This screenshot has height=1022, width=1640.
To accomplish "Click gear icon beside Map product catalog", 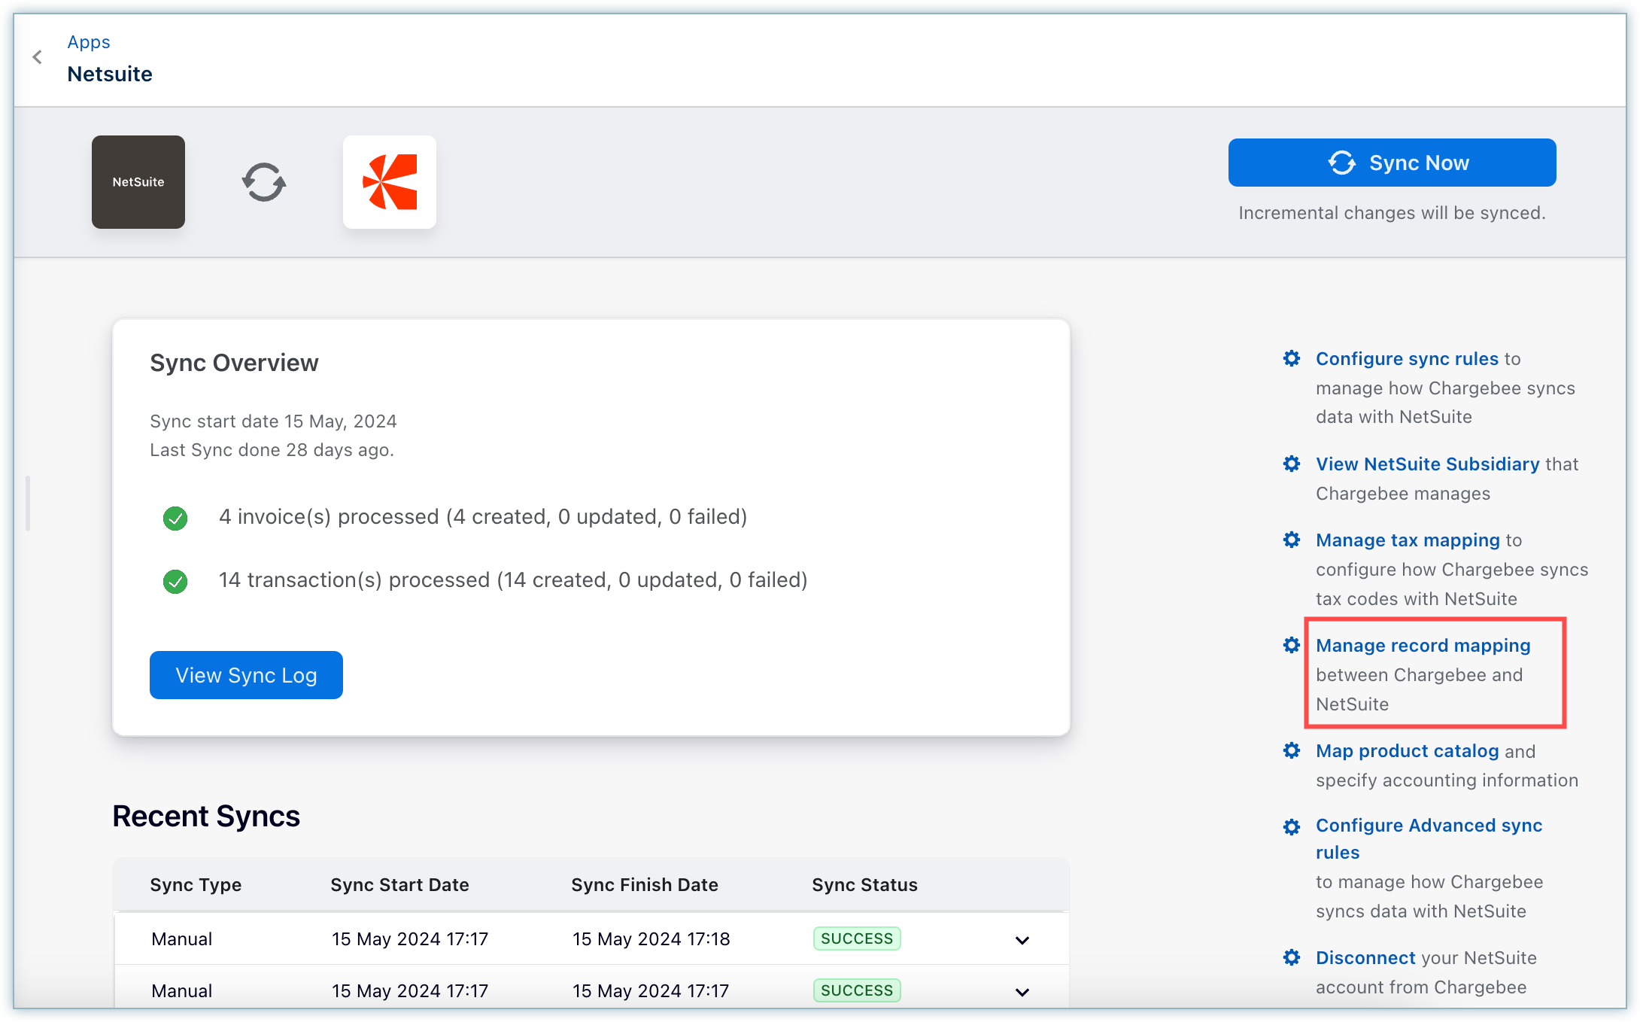I will 1292,750.
